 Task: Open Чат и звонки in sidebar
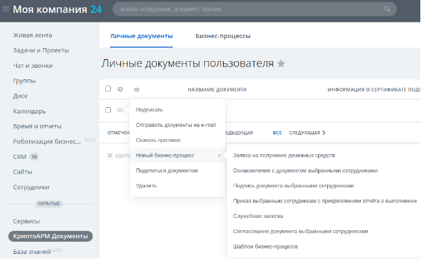click(x=33, y=66)
